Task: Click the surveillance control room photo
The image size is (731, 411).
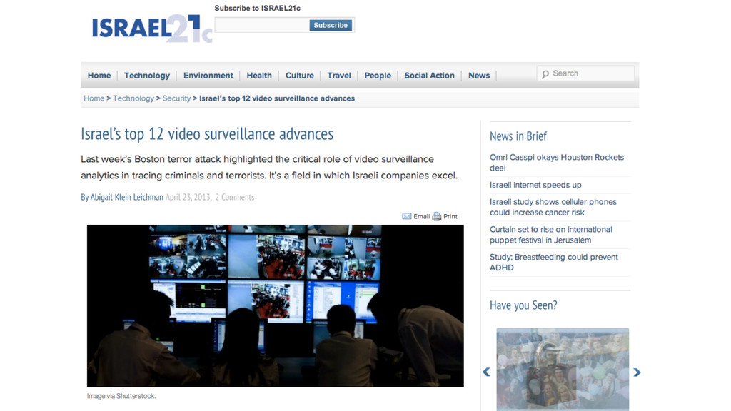Action: (275, 305)
